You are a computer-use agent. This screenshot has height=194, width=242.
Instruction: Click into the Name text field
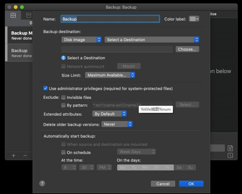(x=110, y=19)
